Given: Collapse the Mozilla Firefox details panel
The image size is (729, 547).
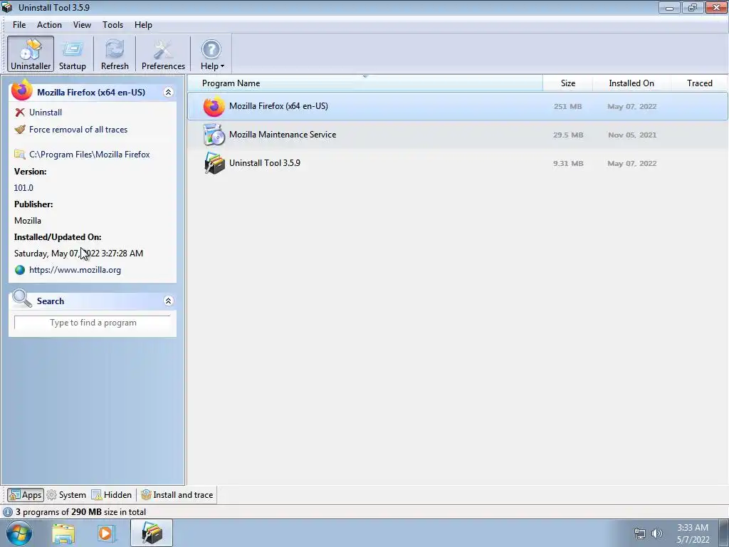Looking at the screenshot, I should [x=168, y=92].
